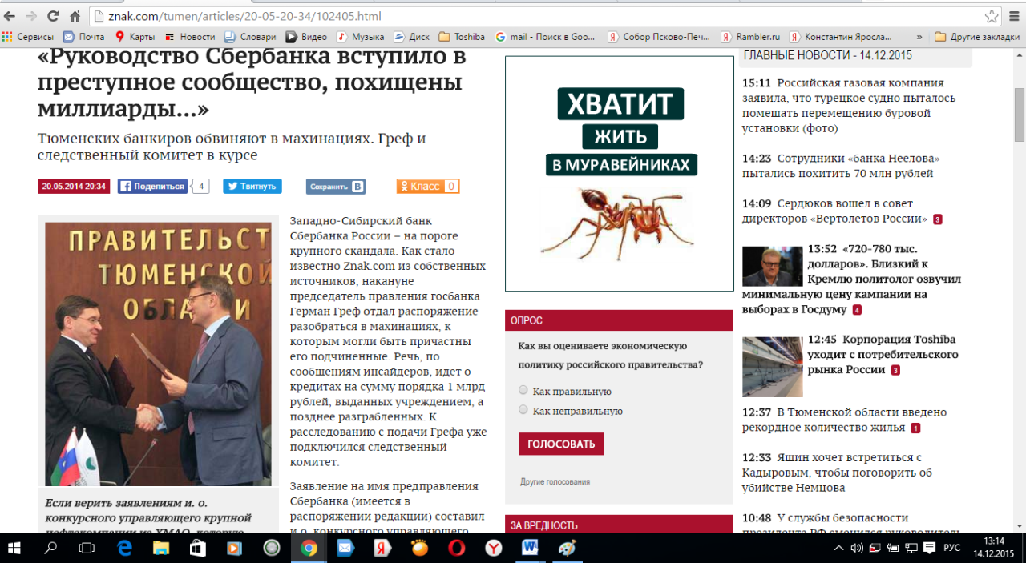Open the taskbar clock showing 13:14

pos(994,549)
